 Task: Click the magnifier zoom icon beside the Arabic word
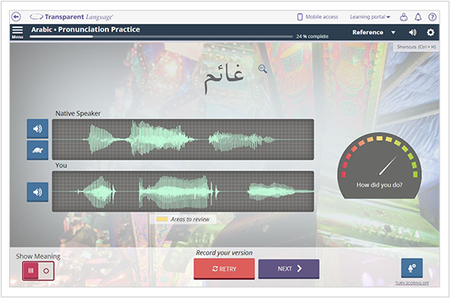pos(263,69)
